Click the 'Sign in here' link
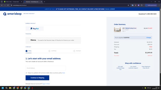Screen dimensions: 161x90 point(46,84)
